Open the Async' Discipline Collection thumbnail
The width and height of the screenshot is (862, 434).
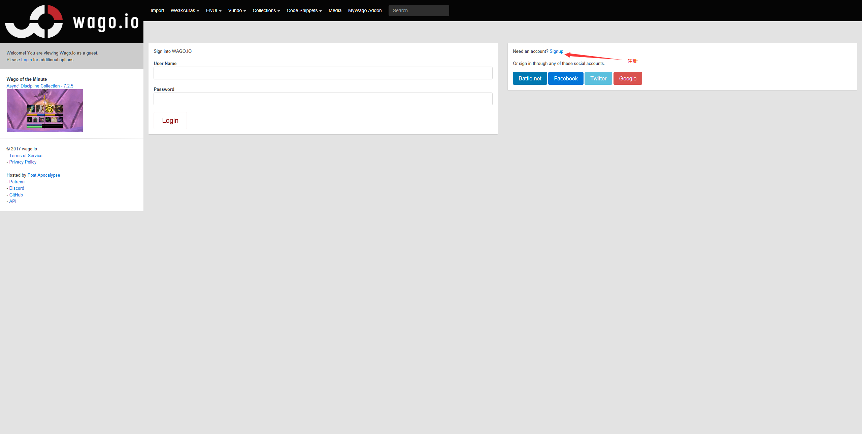45,111
